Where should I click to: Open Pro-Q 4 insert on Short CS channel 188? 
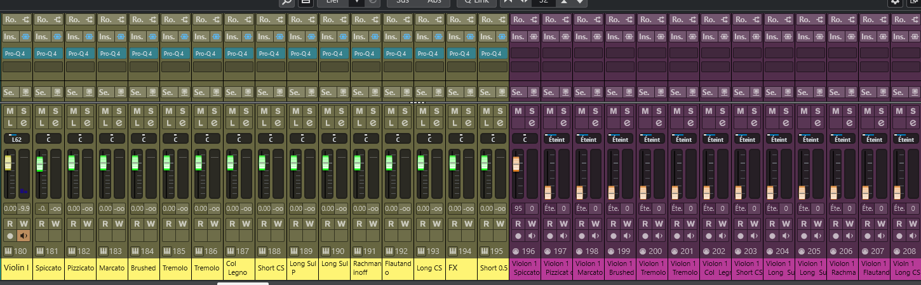pyautogui.click(x=271, y=53)
